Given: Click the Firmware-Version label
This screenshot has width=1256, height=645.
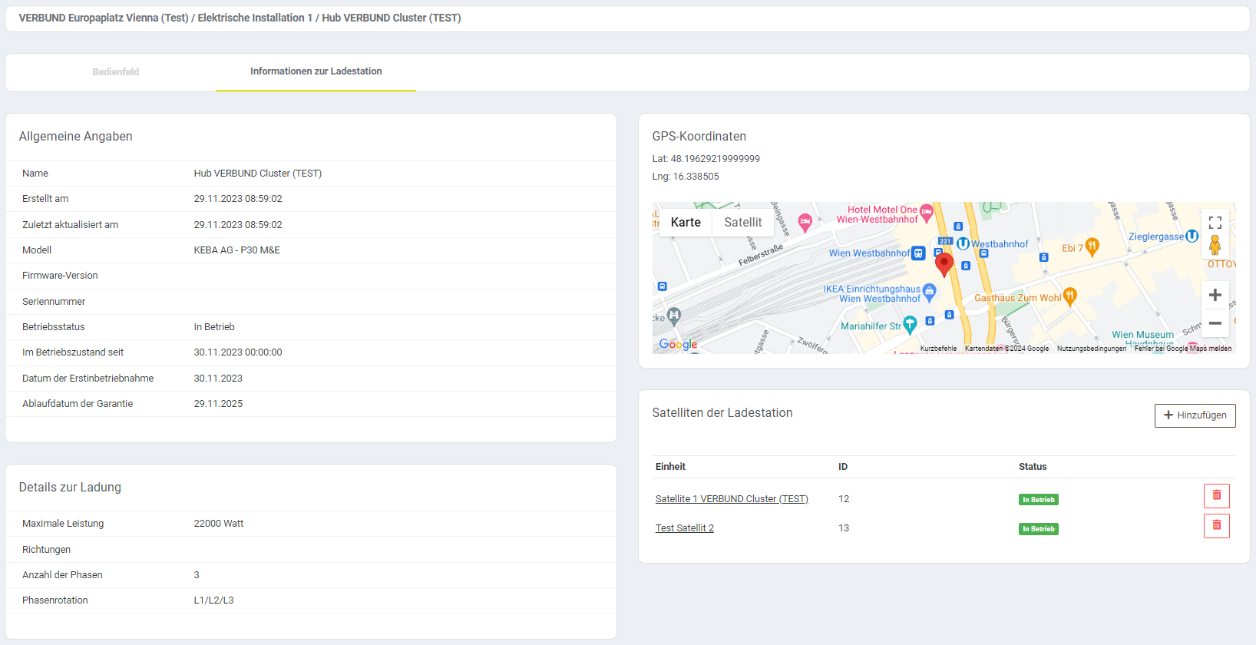Looking at the screenshot, I should coord(60,276).
